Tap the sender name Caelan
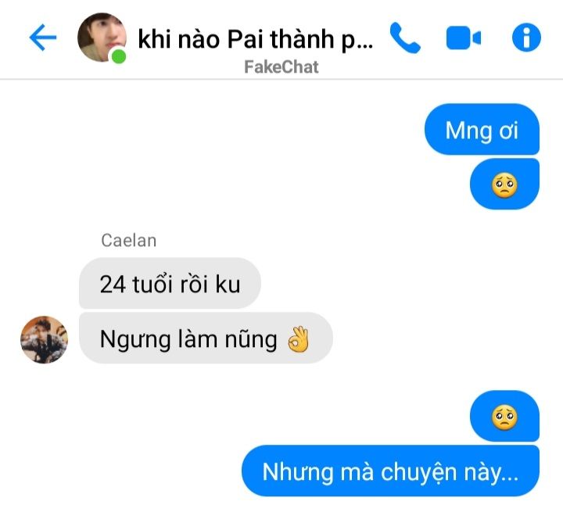 pyautogui.click(x=129, y=241)
